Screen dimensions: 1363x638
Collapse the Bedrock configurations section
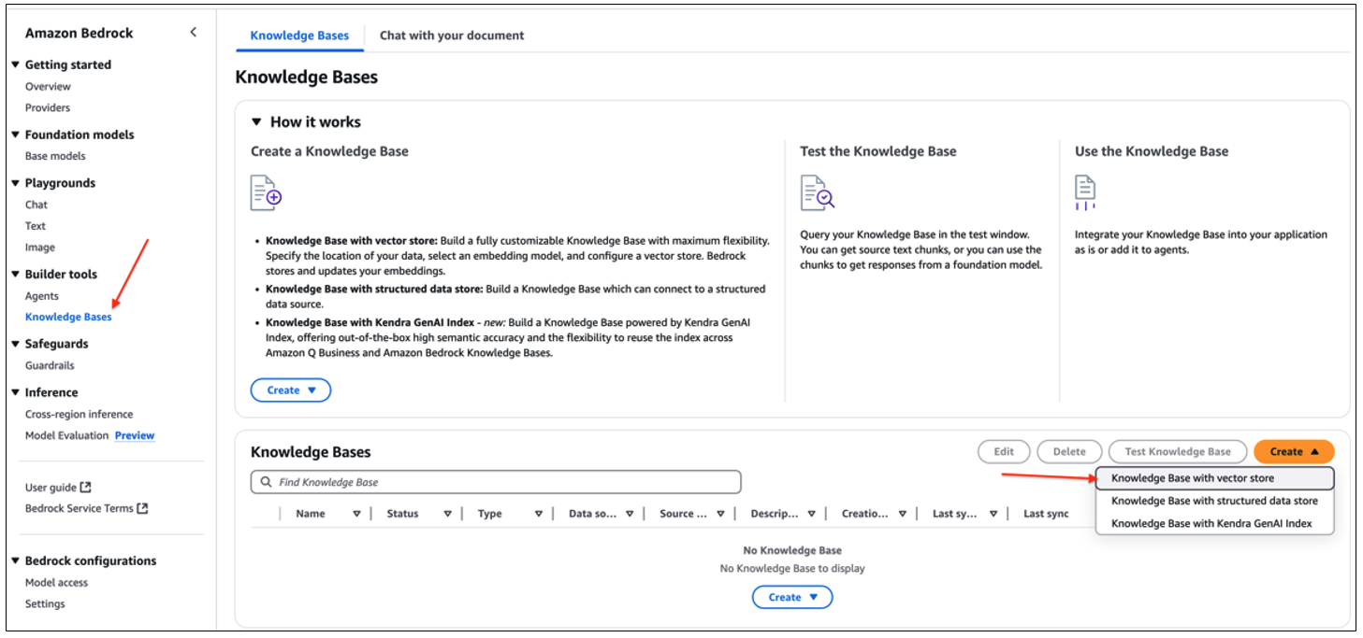tap(16, 560)
